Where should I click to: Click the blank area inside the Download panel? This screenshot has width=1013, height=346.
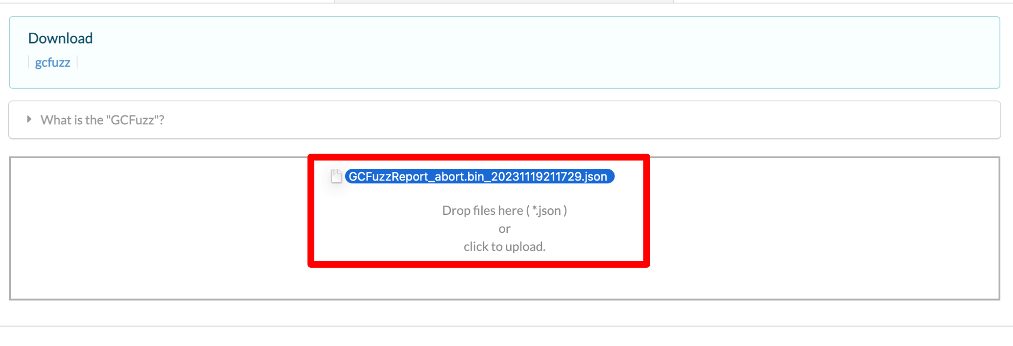pos(539,53)
